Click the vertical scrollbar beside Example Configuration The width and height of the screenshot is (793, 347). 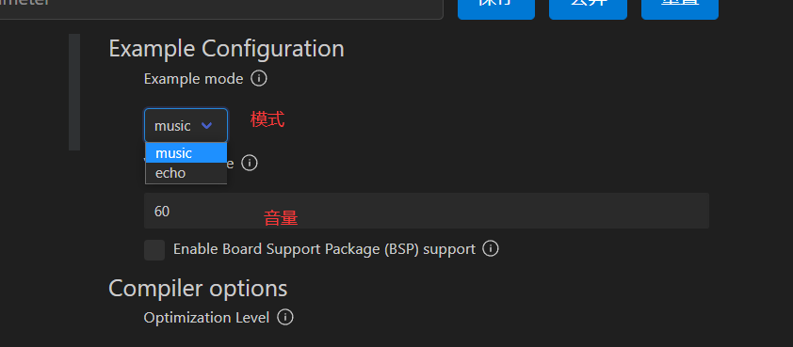tap(74, 92)
